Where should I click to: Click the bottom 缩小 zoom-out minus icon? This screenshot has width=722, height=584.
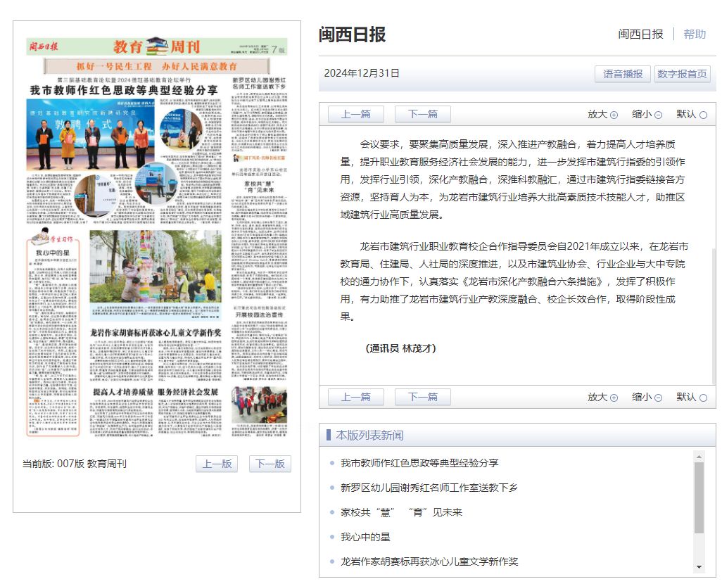[658, 398]
